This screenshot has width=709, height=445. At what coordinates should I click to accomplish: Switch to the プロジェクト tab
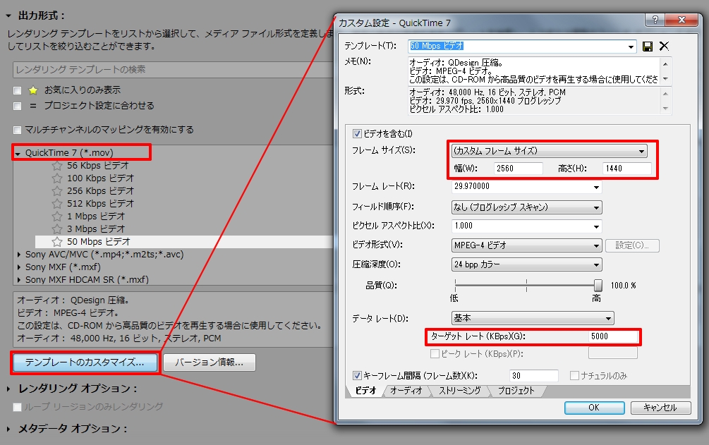(x=516, y=391)
